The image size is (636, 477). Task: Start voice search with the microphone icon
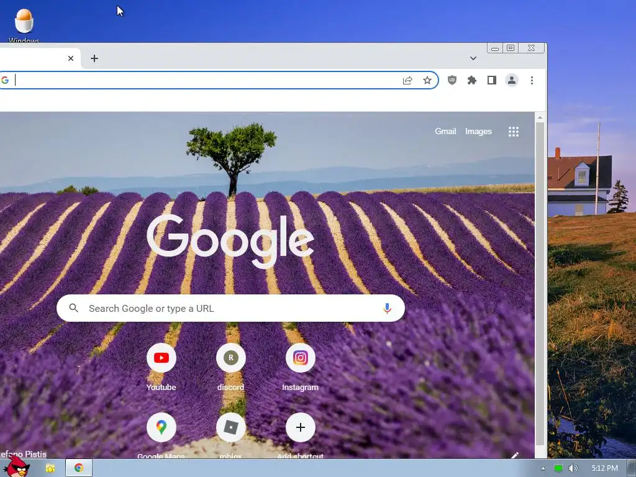(387, 308)
